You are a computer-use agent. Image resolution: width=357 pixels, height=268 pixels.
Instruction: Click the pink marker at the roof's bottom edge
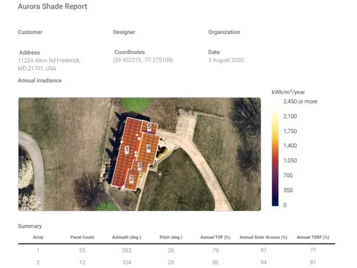pos(123,186)
